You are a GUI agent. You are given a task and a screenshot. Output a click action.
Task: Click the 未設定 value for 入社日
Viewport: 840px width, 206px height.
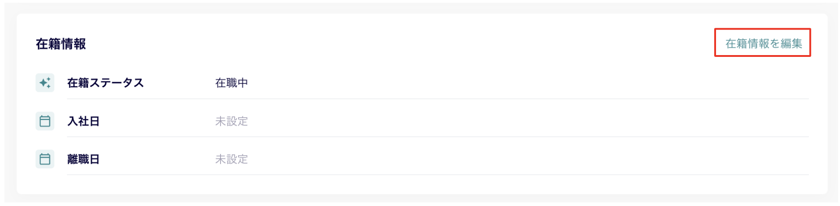(x=231, y=121)
